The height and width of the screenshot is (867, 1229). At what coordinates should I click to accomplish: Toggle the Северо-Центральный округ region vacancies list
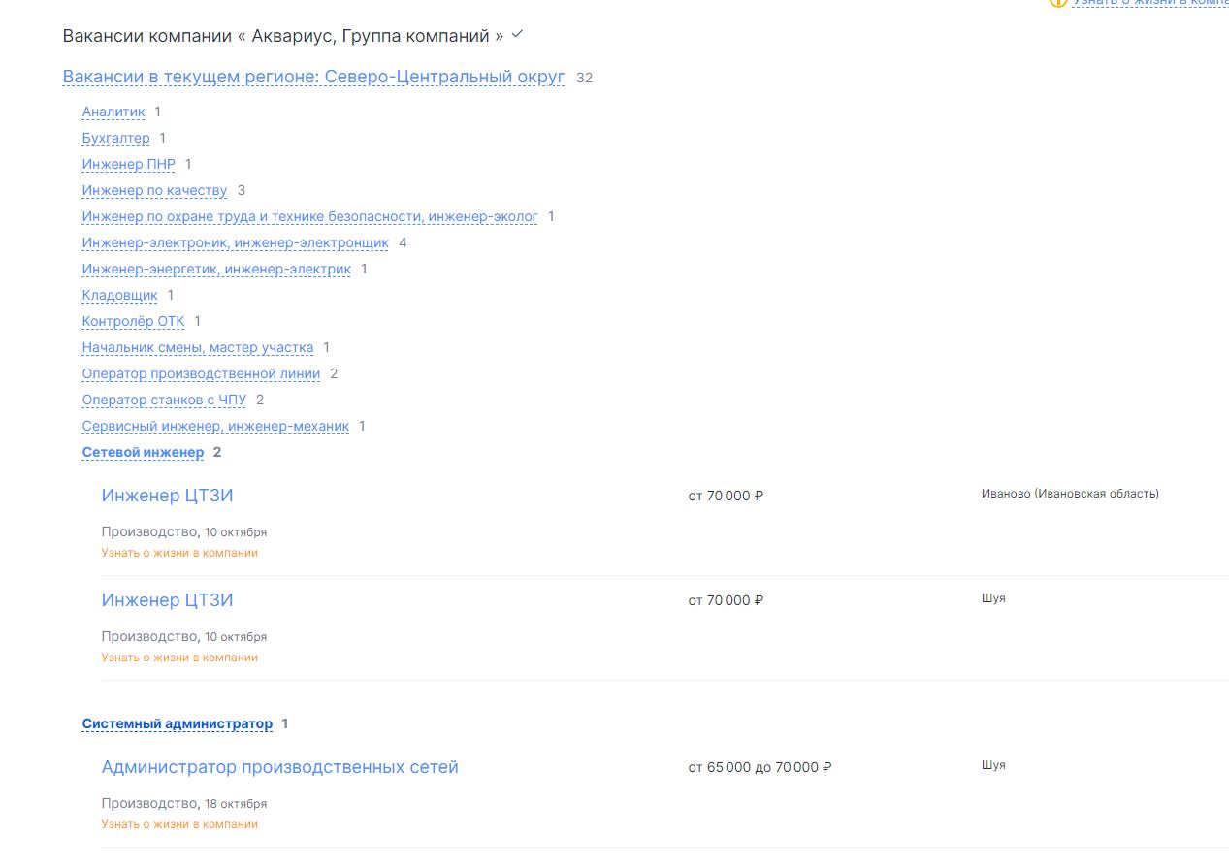[313, 77]
